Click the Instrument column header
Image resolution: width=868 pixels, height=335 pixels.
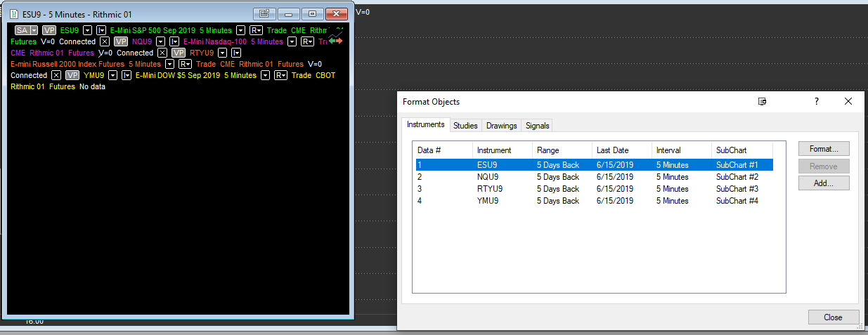click(x=503, y=150)
